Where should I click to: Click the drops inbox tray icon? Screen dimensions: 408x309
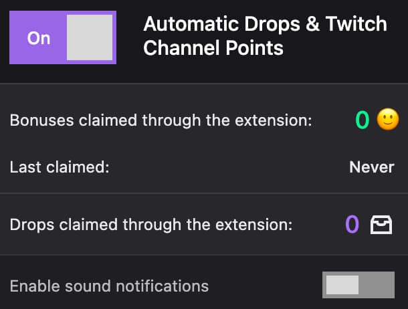tap(382, 224)
